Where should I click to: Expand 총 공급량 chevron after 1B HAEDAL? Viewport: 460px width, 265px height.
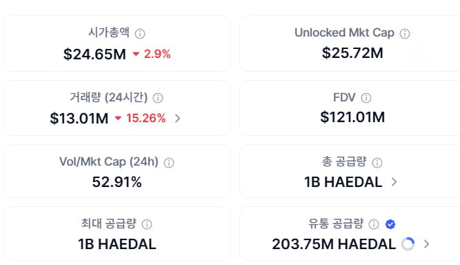tap(394, 182)
